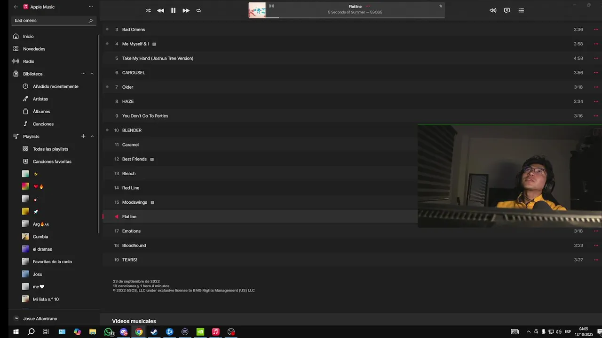This screenshot has width=602, height=338.
Task: Add a new playlist with plus icon
Action: (x=83, y=136)
